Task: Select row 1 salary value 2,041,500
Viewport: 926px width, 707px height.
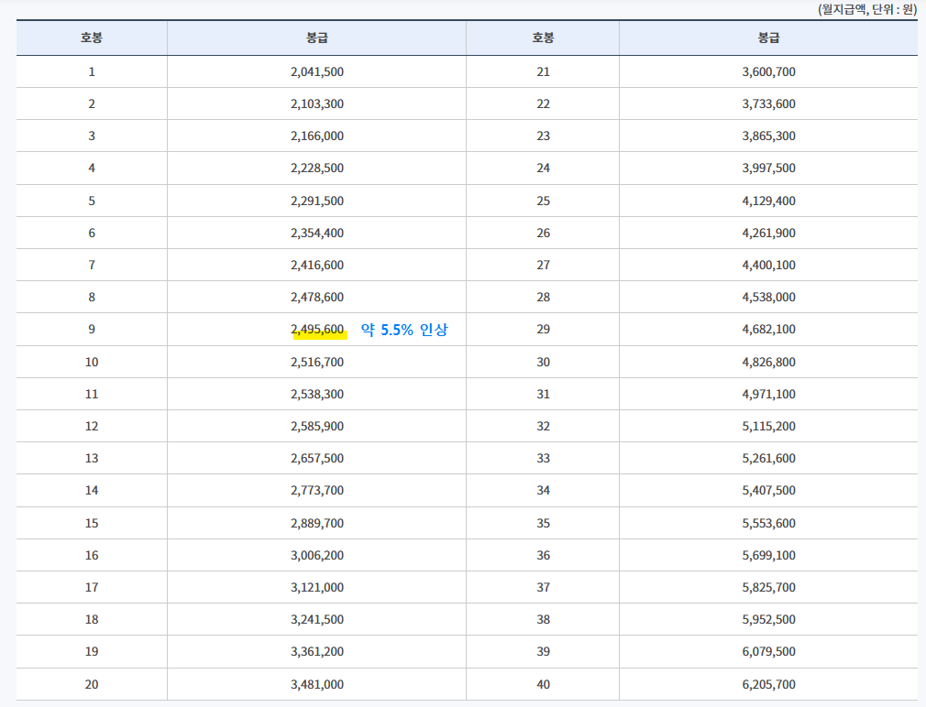Action: (x=318, y=71)
